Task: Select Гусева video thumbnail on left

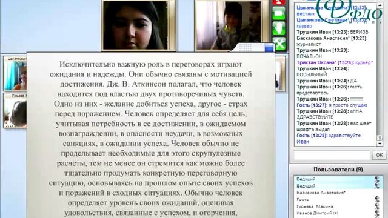Action: click(15, 110)
